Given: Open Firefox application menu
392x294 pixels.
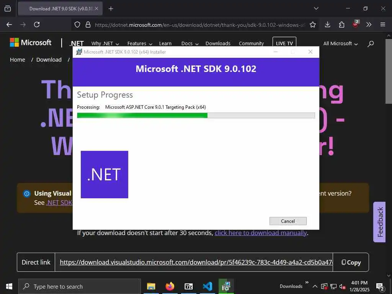Looking at the screenshot, I should click(383, 24).
